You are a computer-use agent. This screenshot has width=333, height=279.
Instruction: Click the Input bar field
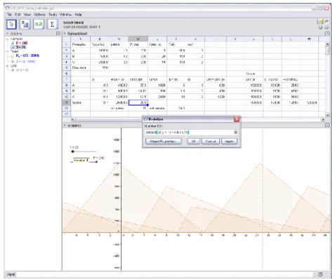164,274
